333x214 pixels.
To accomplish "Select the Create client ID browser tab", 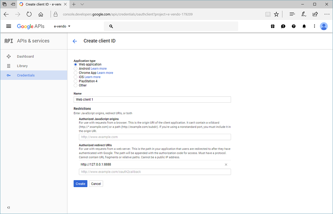I will (x=43, y=4).
